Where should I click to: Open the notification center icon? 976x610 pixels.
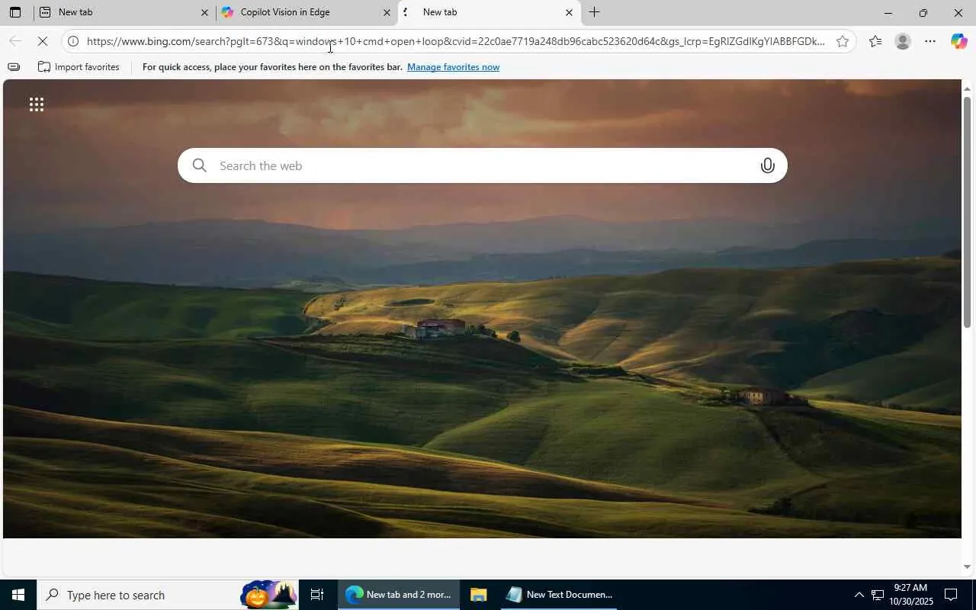[x=951, y=595]
